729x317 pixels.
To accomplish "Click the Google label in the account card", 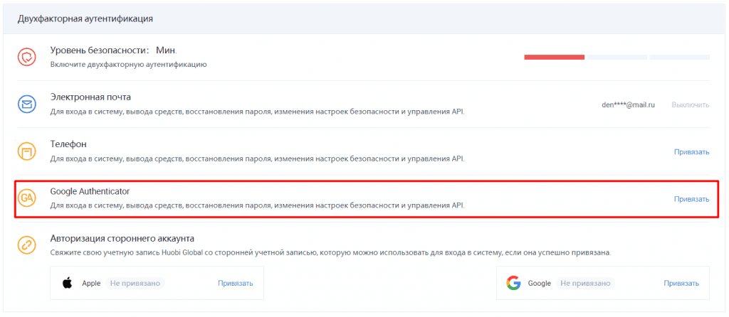I will point(540,283).
